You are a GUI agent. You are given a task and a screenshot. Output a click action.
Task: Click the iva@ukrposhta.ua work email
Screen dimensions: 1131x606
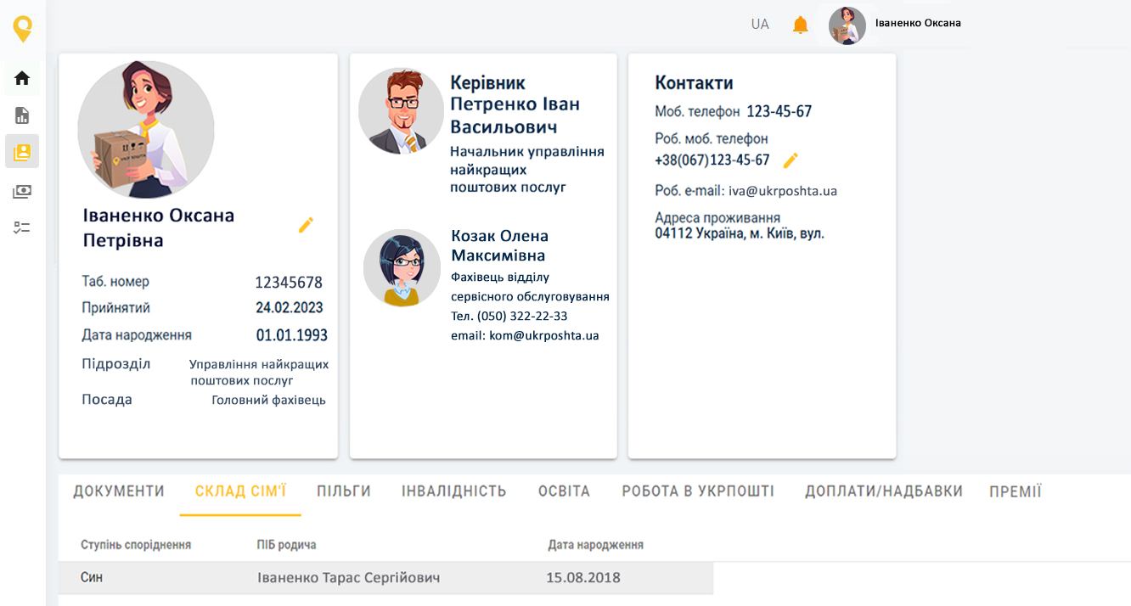(x=783, y=191)
